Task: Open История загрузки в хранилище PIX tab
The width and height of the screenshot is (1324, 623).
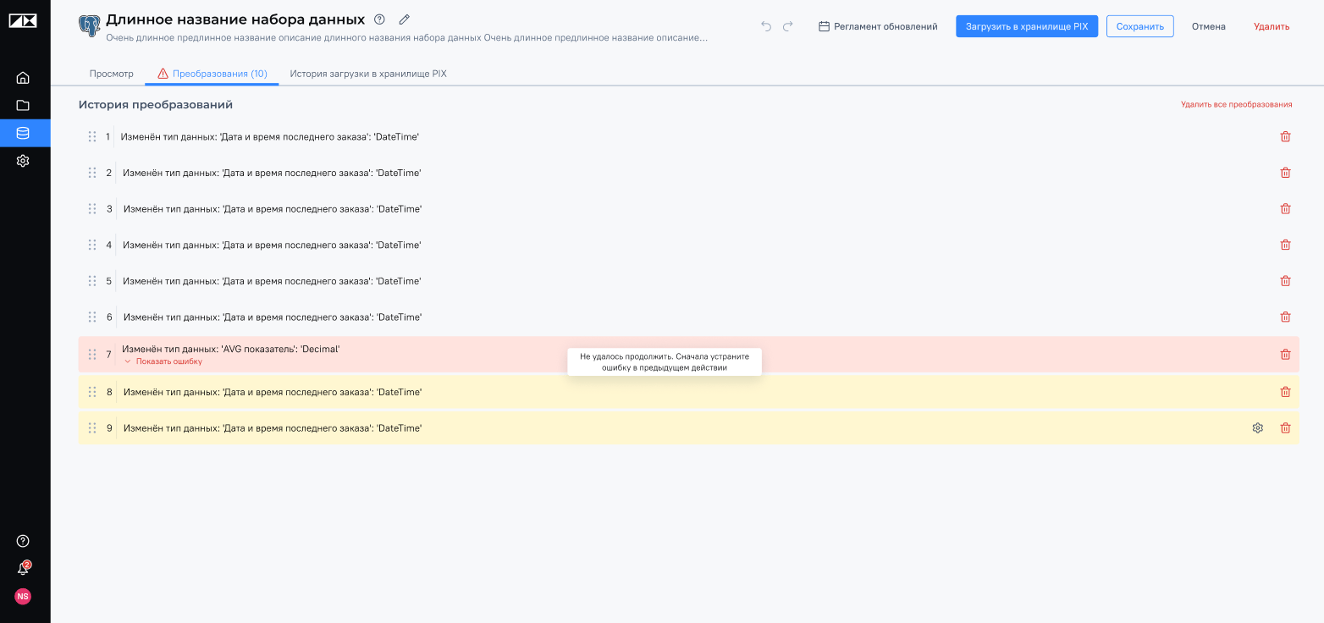Action: pyautogui.click(x=367, y=74)
